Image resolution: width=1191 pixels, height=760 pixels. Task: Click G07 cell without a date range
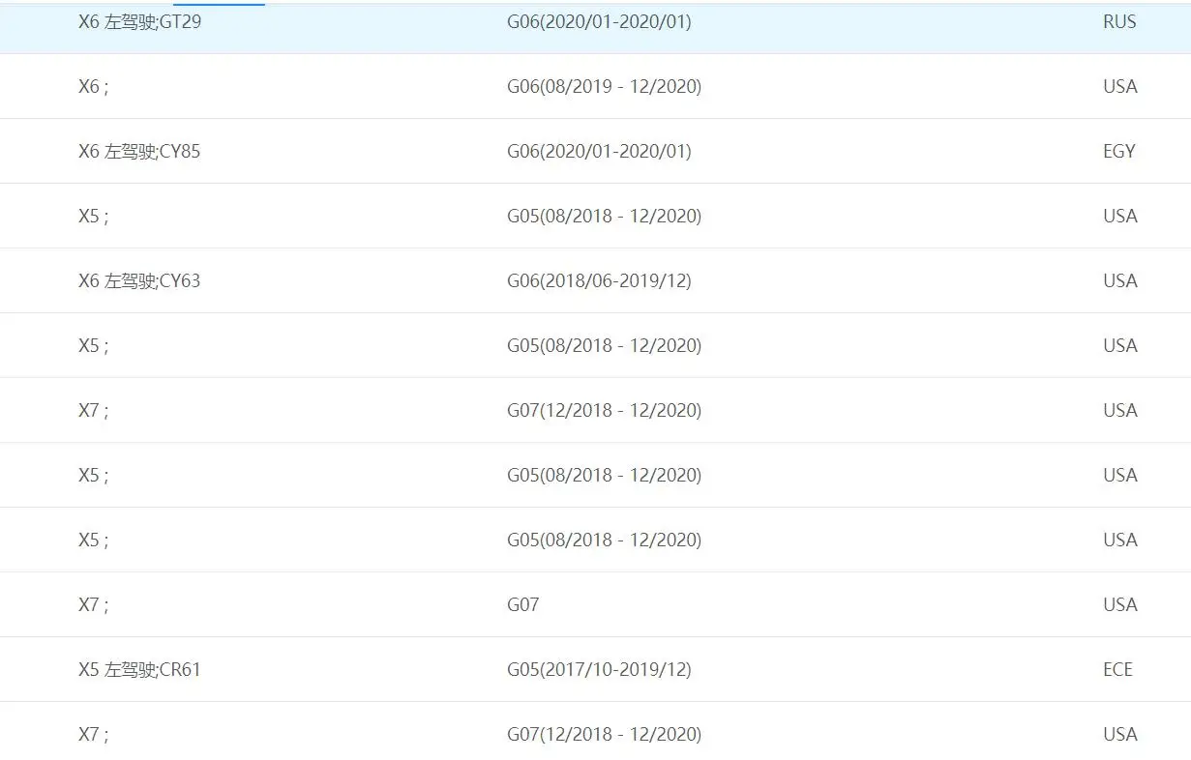522,604
